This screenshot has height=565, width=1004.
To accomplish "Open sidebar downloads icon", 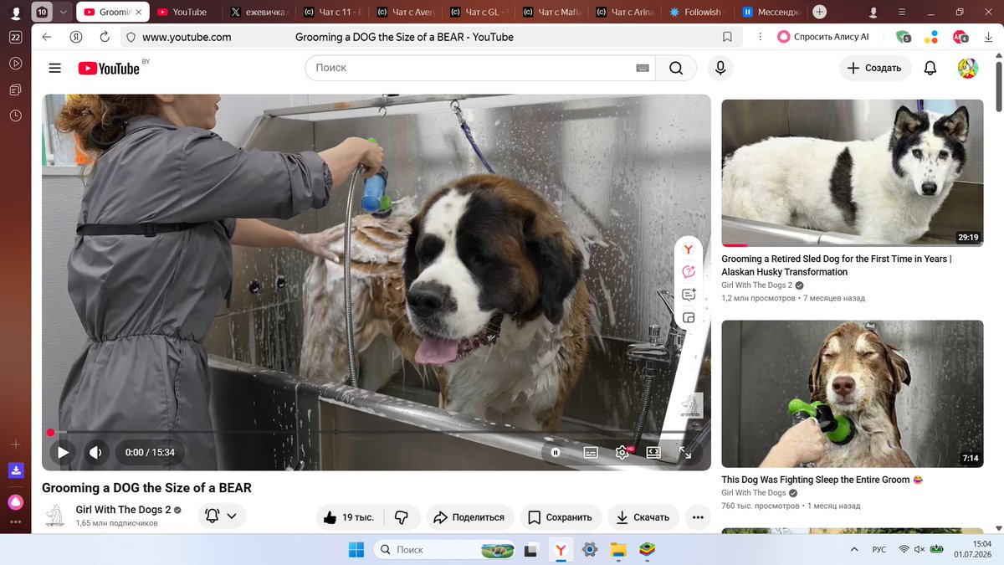I will pyautogui.click(x=15, y=470).
